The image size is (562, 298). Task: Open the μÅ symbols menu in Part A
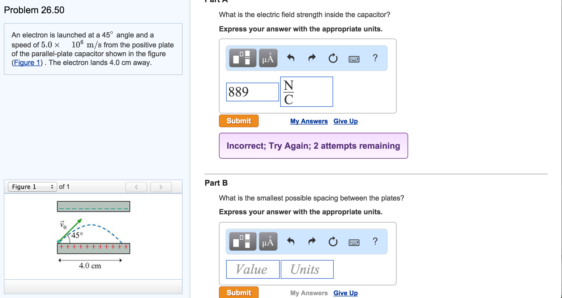[268, 58]
